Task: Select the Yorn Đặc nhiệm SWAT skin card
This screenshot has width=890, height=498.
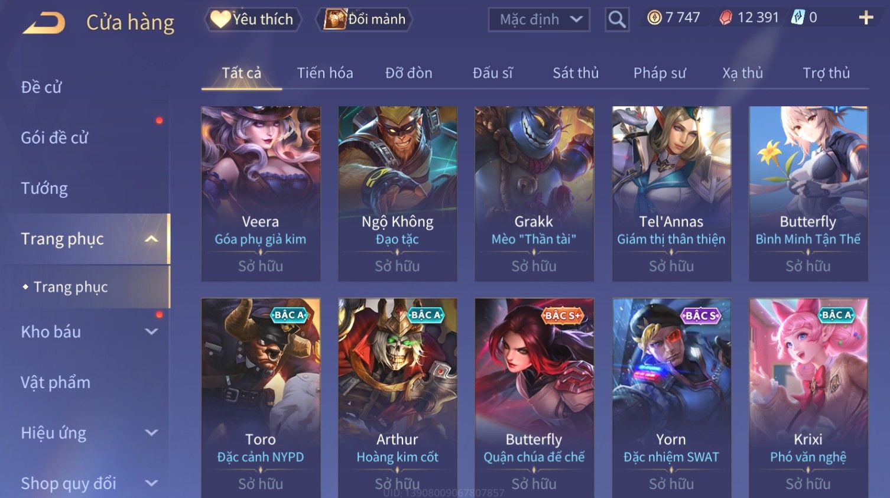Action: 671,398
